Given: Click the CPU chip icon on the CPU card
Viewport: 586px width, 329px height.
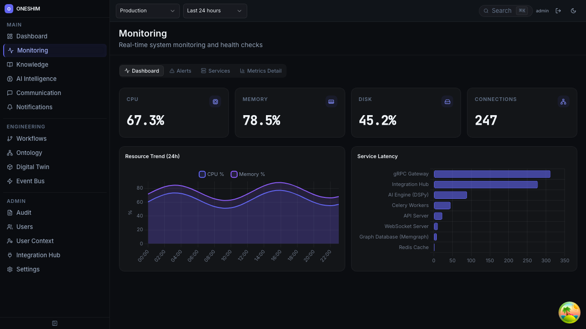Looking at the screenshot, I should point(215,101).
